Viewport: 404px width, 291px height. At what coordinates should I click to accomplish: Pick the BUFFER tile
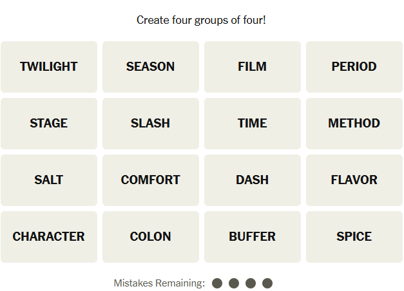tap(253, 237)
